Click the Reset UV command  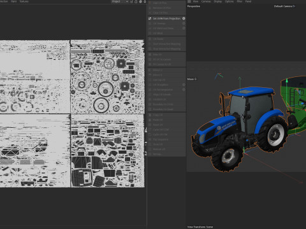[x=167, y=125]
